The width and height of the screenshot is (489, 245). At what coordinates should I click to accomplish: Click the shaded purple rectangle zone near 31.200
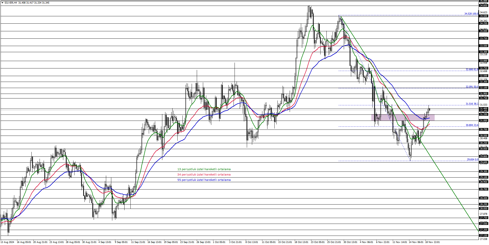click(403, 118)
